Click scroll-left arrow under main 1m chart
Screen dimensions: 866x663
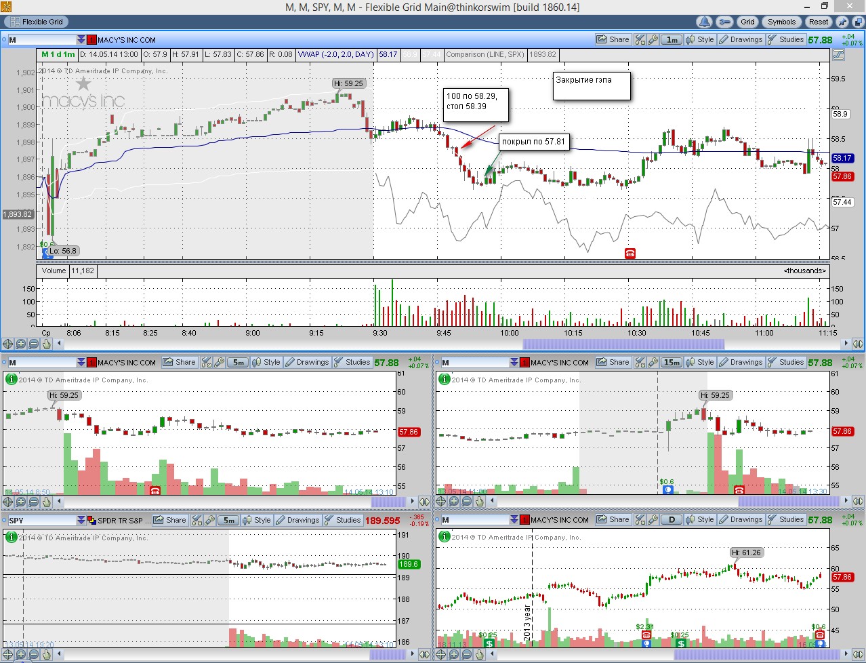click(59, 344)
